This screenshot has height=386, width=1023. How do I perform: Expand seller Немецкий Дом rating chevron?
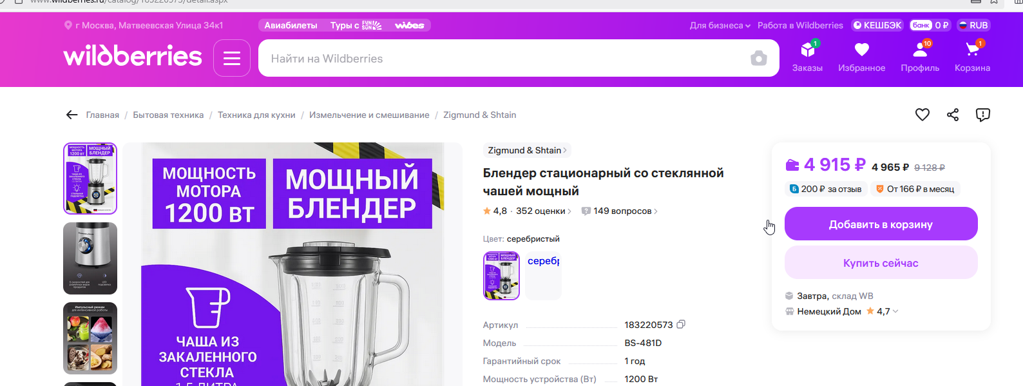tap(895, 311)
